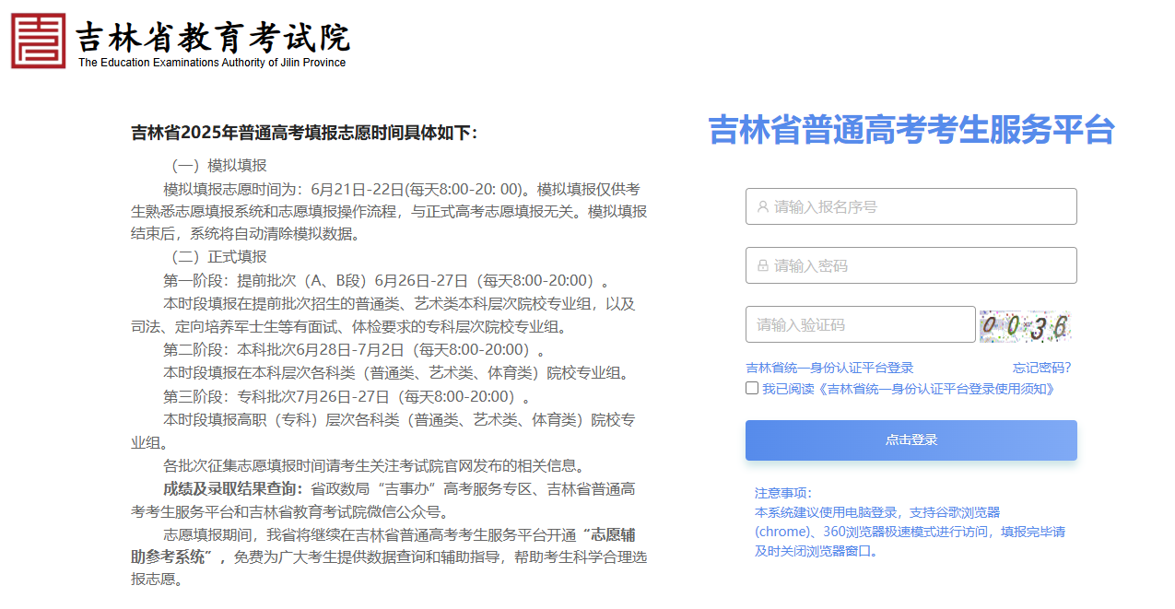Image resolution: width=1175 pixels, height=609 pixels.
Task: Click the chrome browser mention in the notice
Action: click(x=782, y=532)
